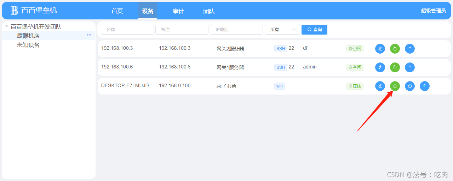Viewport: 453px width, 181px height.
Task: Click the upload arrow icon for 192.168.100.6
Action: (410, 67)
